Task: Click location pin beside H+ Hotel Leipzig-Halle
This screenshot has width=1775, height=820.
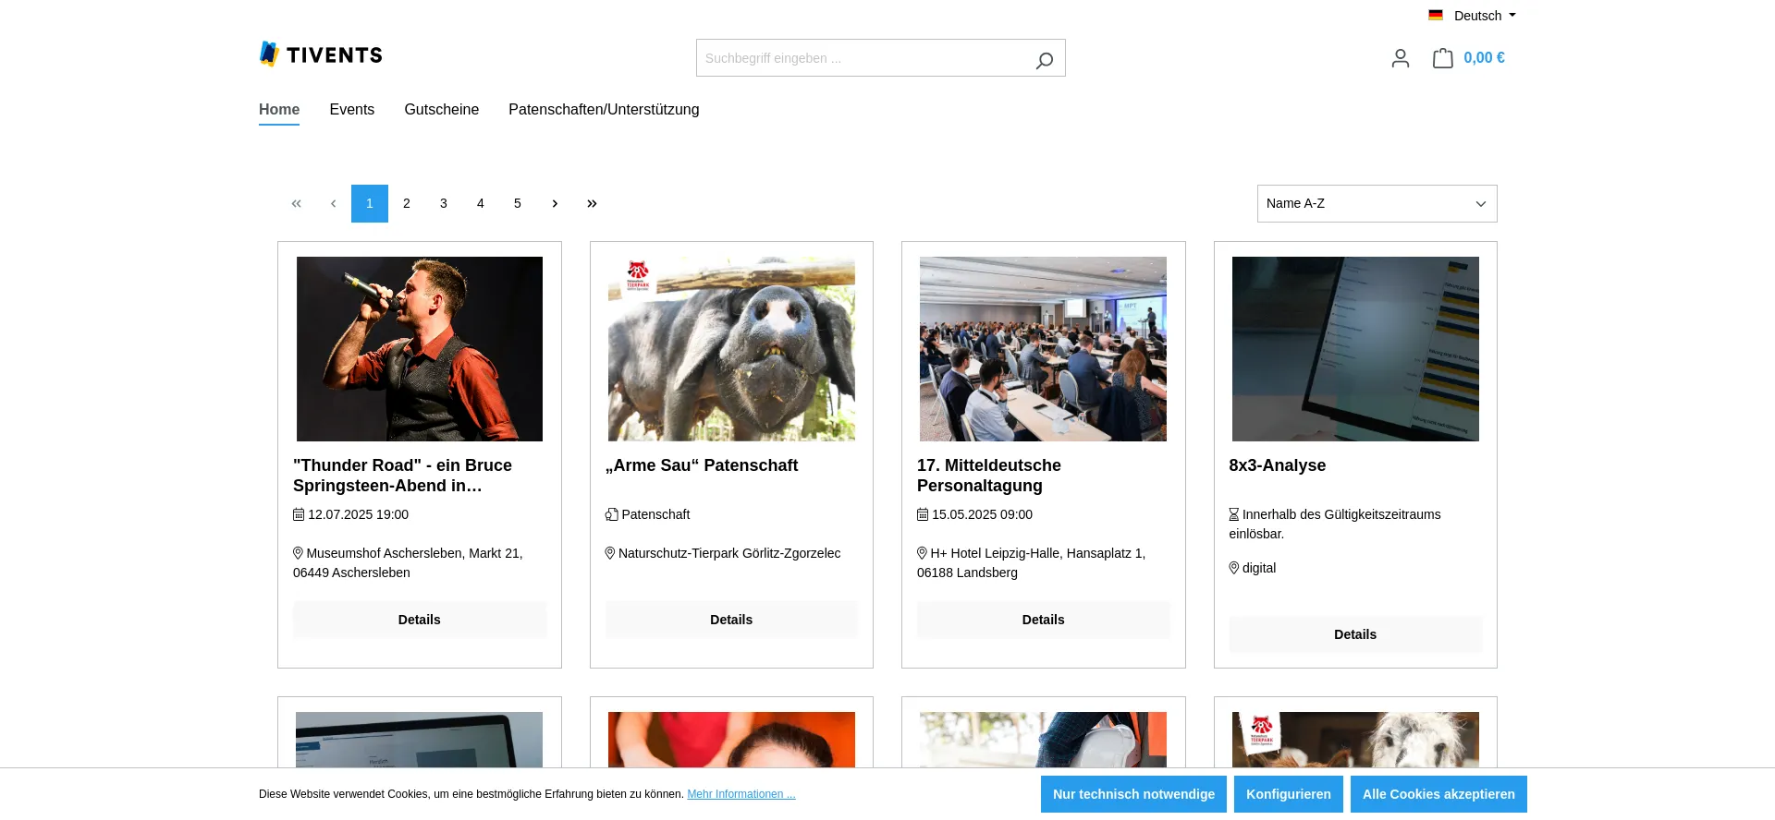Action: tap(922, 553)
